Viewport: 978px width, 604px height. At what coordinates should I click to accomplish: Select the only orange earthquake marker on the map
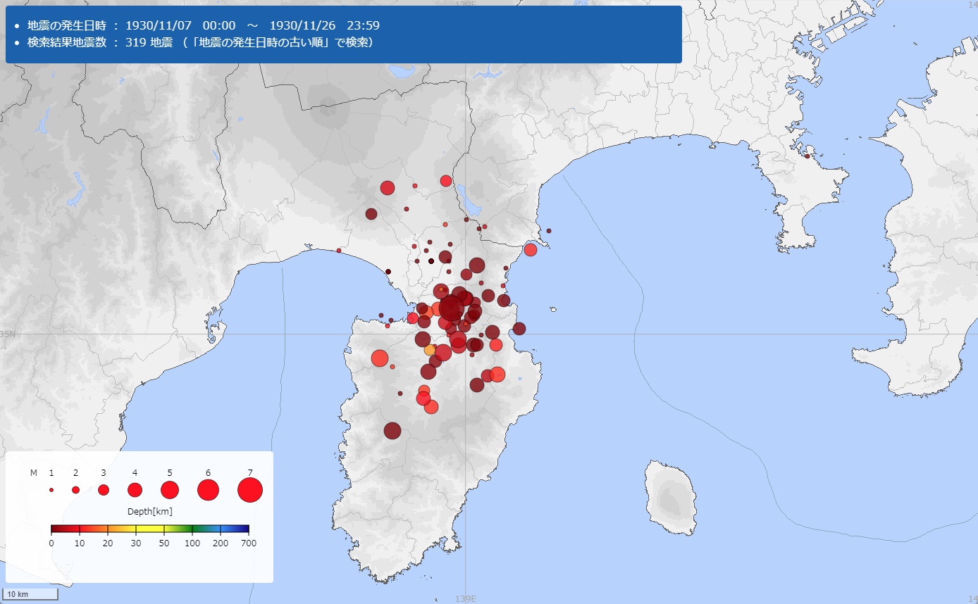[430, 350]
